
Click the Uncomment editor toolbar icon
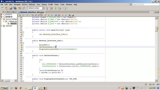point(73,15)
